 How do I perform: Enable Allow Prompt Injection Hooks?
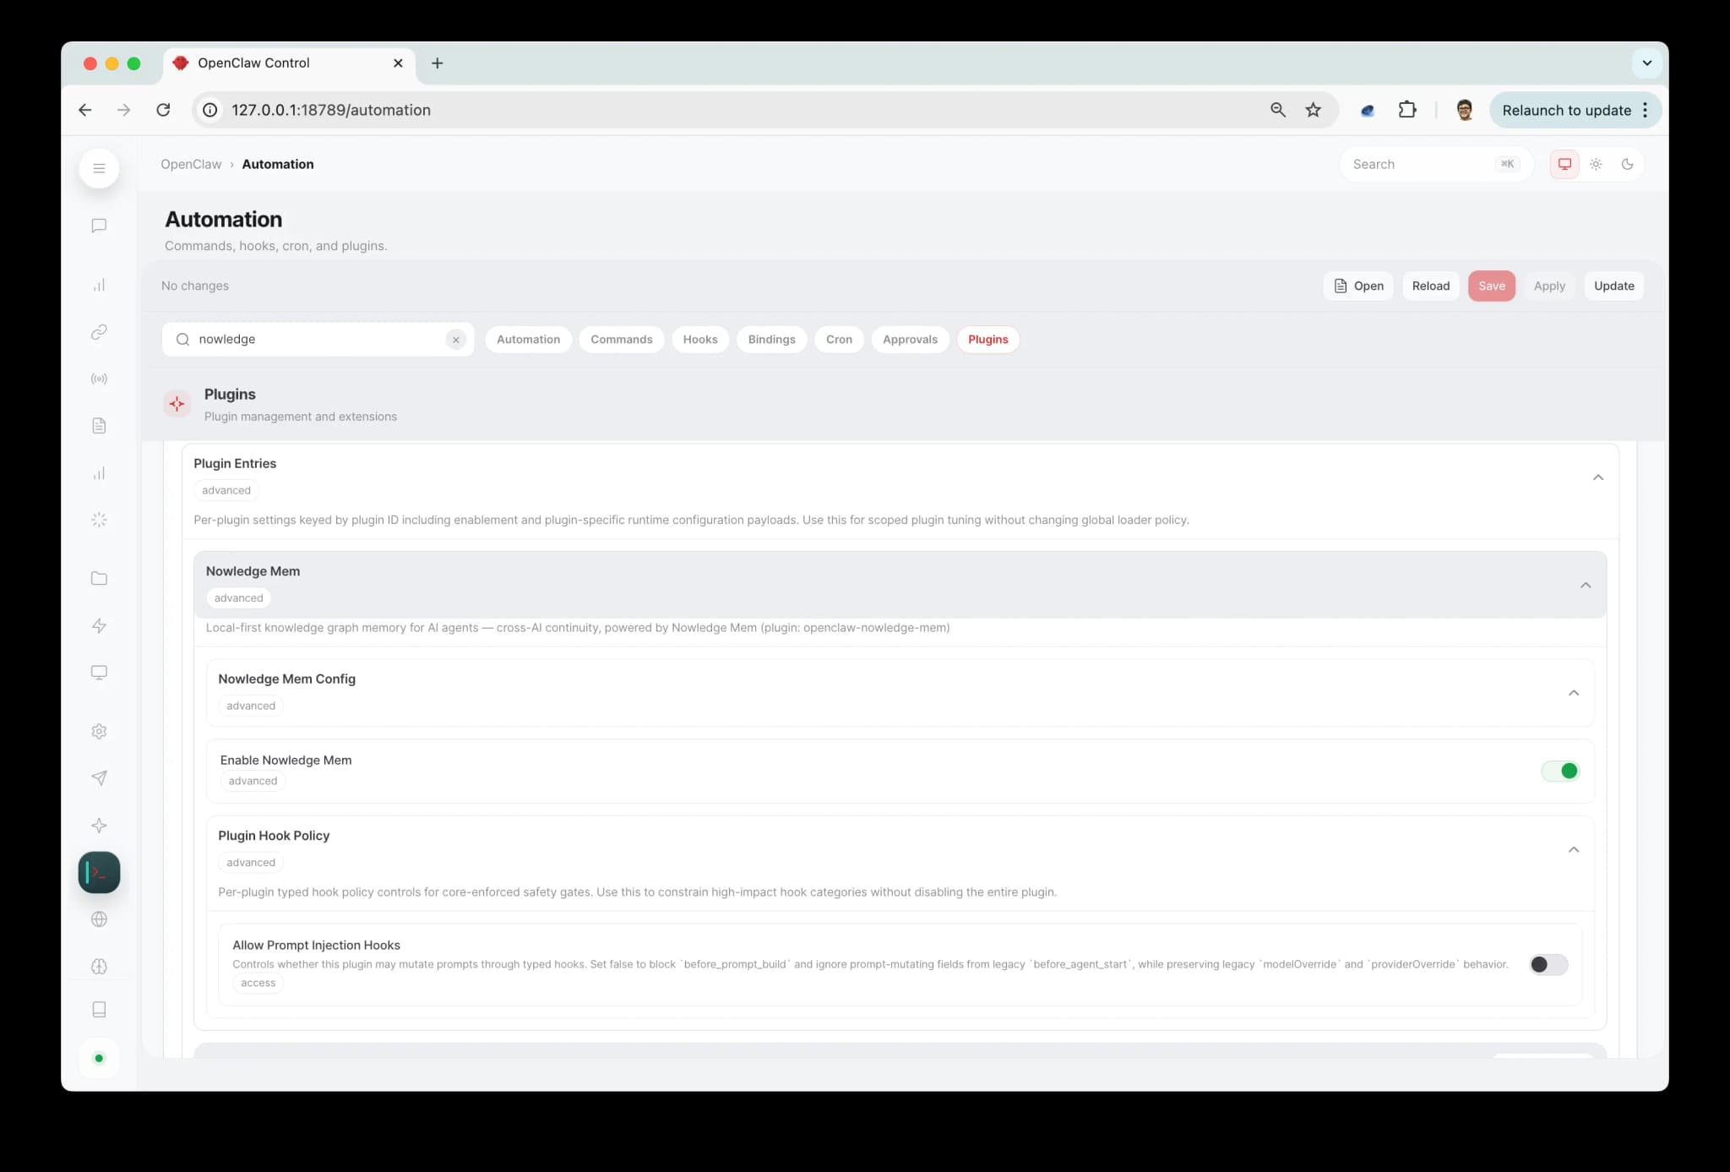[x=1548, y=964]
